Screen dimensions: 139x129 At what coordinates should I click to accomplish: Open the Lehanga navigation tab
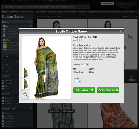tap(51, 12)
